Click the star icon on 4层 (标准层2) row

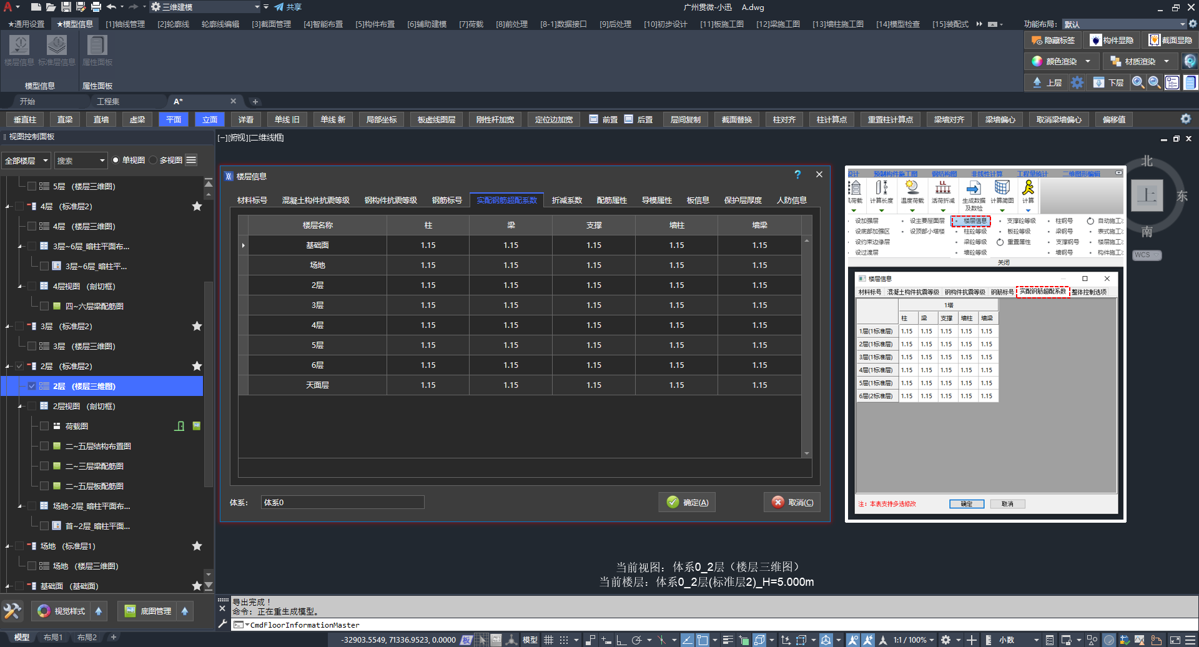pos(197,206)
